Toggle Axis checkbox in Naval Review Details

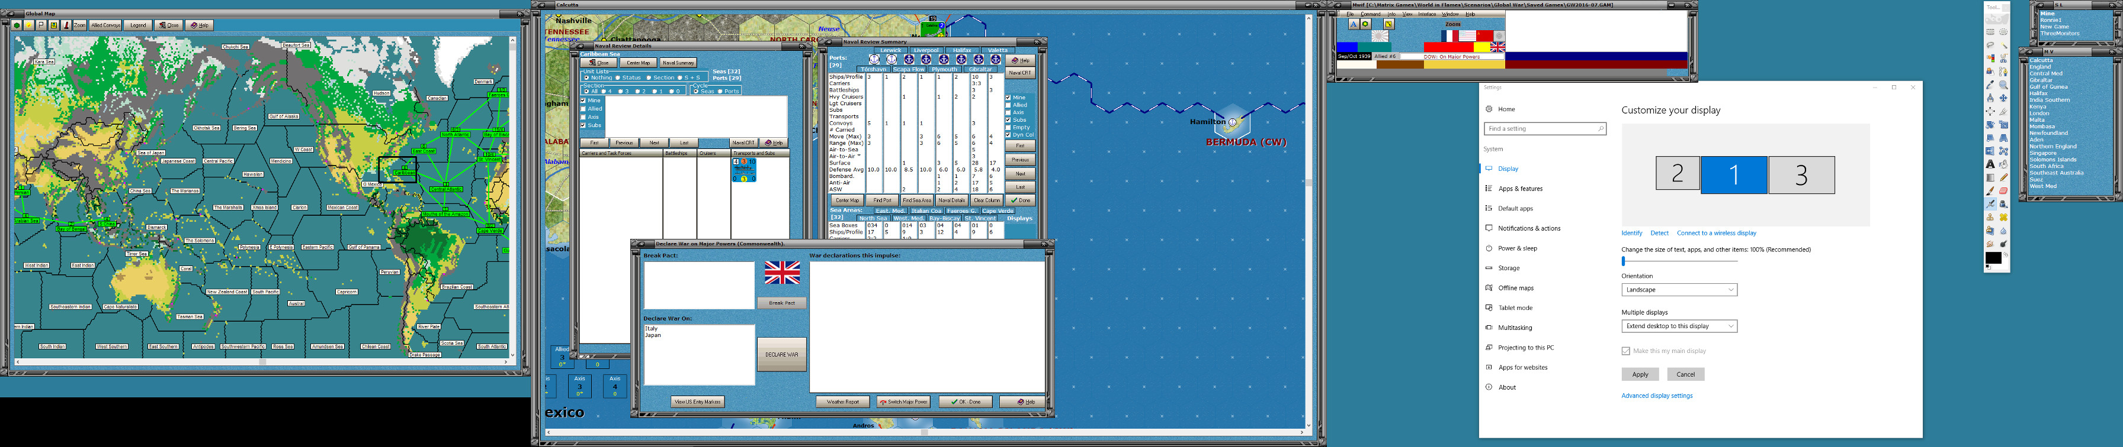click(x=583, y=117)
